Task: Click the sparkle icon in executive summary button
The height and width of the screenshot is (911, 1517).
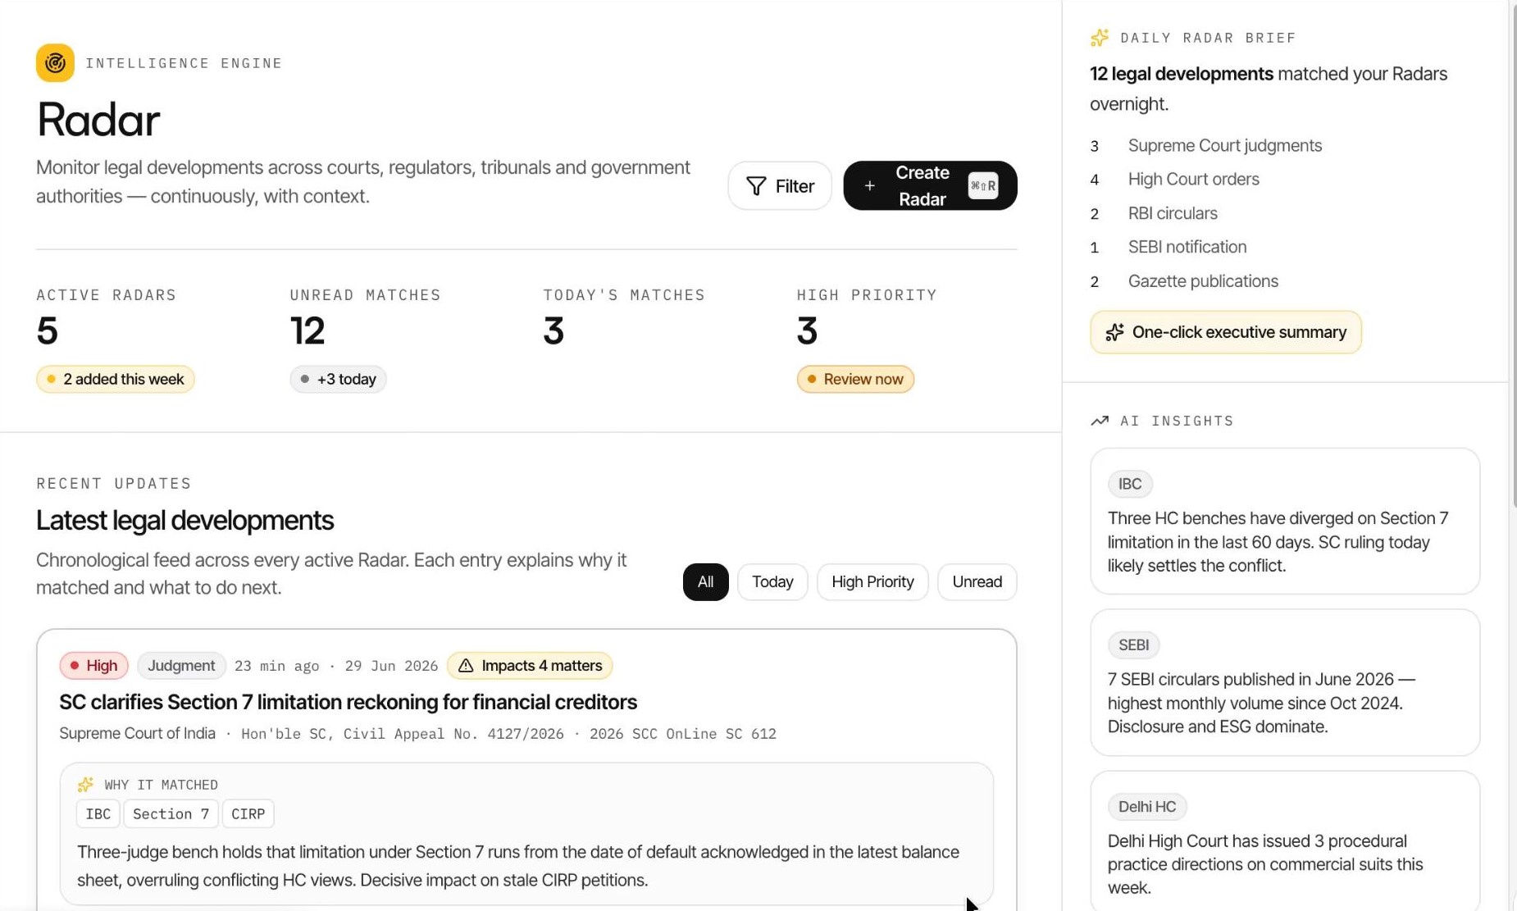Action: [1114, 332]
